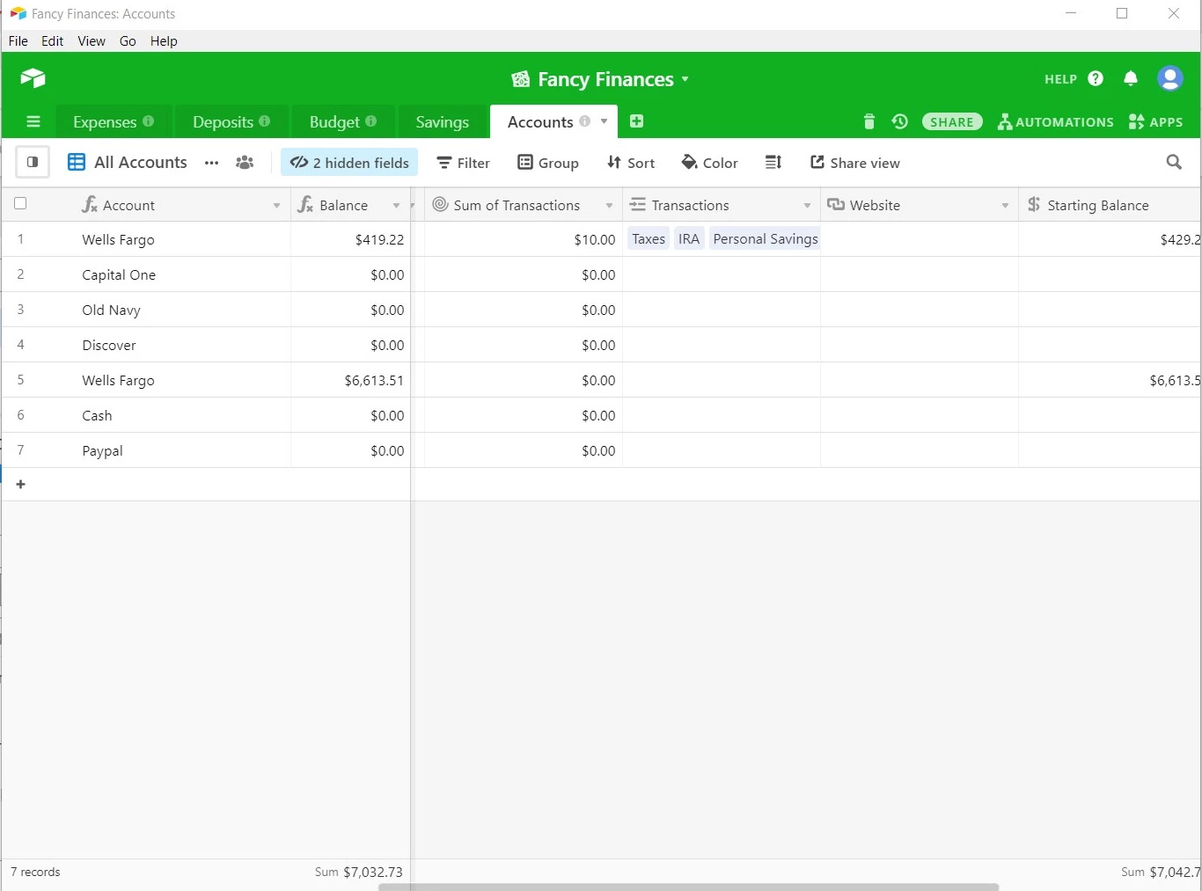The height and width of the screenshot is (891, 1202).
Task: Open the tables list hamburger menu
Action: (x=33, y=121)
